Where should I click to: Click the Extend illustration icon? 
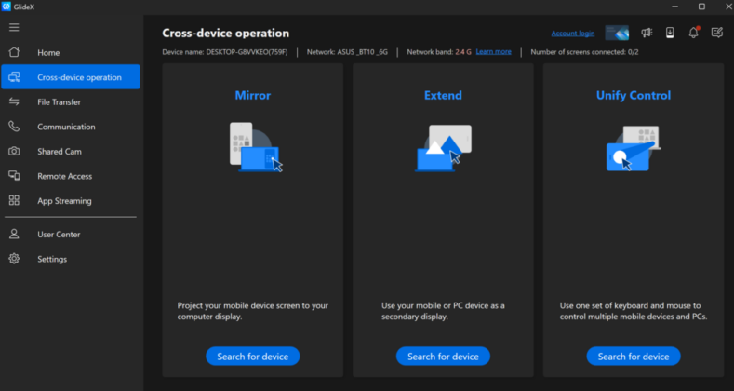(444, 147)
